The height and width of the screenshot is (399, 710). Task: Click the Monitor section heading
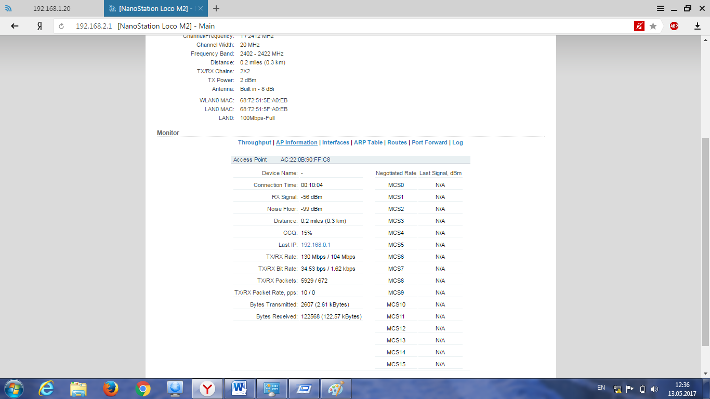tap(168, 133)
